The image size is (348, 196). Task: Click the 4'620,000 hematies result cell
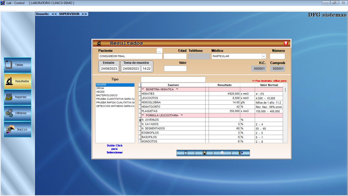pos(224,94)
